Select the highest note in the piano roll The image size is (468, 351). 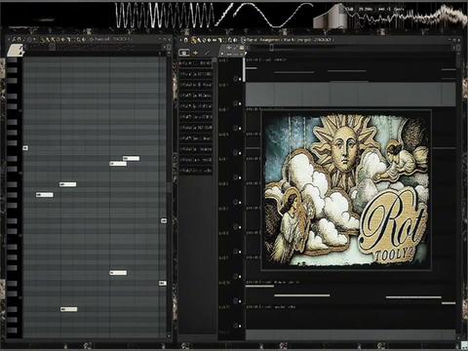pos(25,148)
